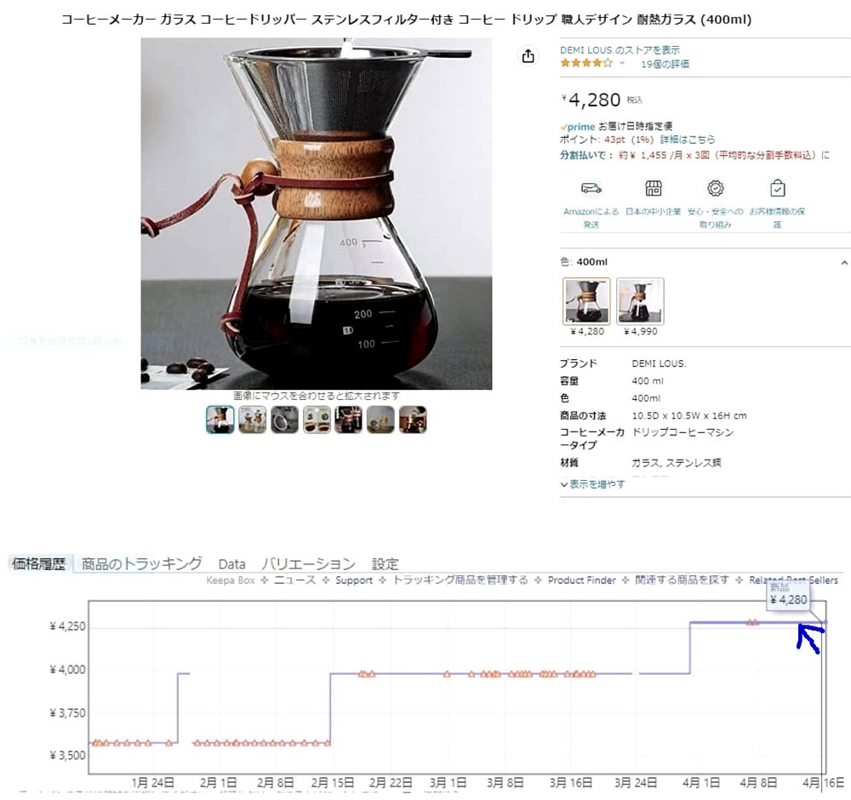
Task: Open the 設定 tab
Action: 386,564
